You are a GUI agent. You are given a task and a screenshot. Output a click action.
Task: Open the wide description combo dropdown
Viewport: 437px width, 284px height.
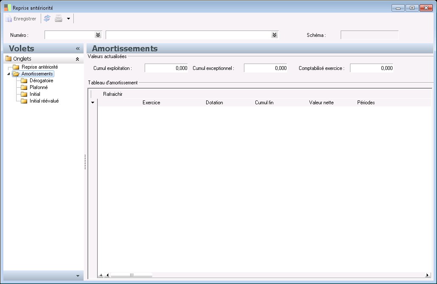click(275, 35)
